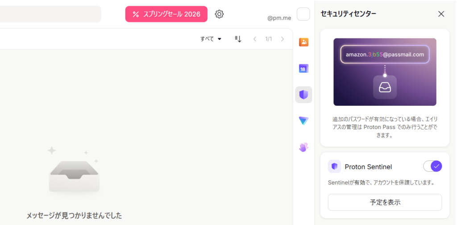This screenshot has height=225, width=457.
Task: Open the Calendar sidebar icon
Action: pyautogui.click(x=303, y=68)
